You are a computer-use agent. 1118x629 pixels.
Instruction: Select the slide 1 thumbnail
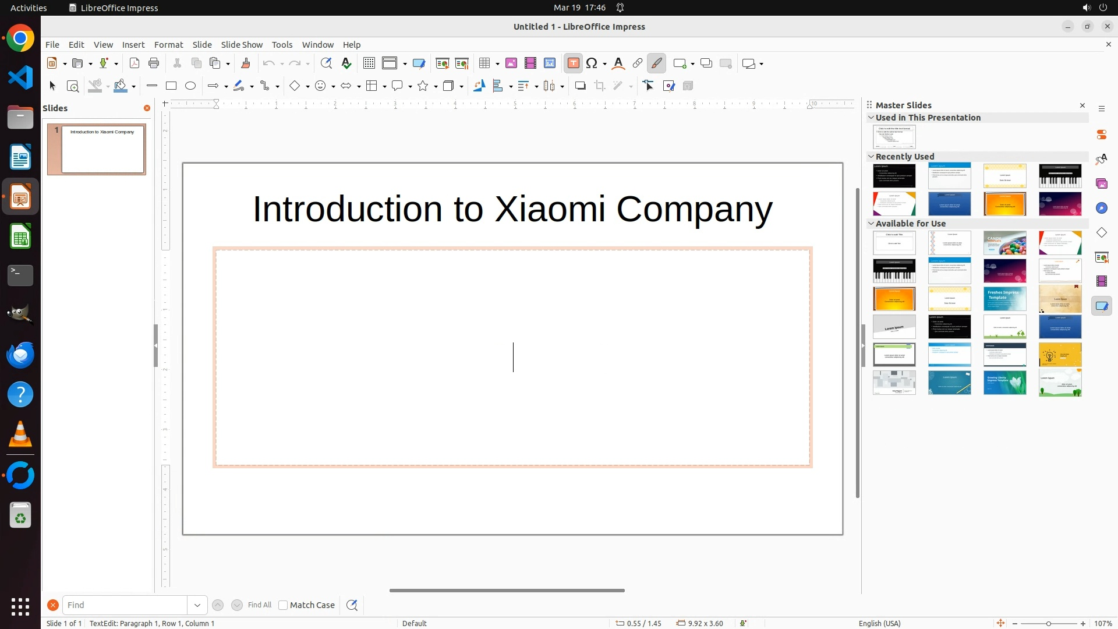pyautogui.click(x=102, y=149)
